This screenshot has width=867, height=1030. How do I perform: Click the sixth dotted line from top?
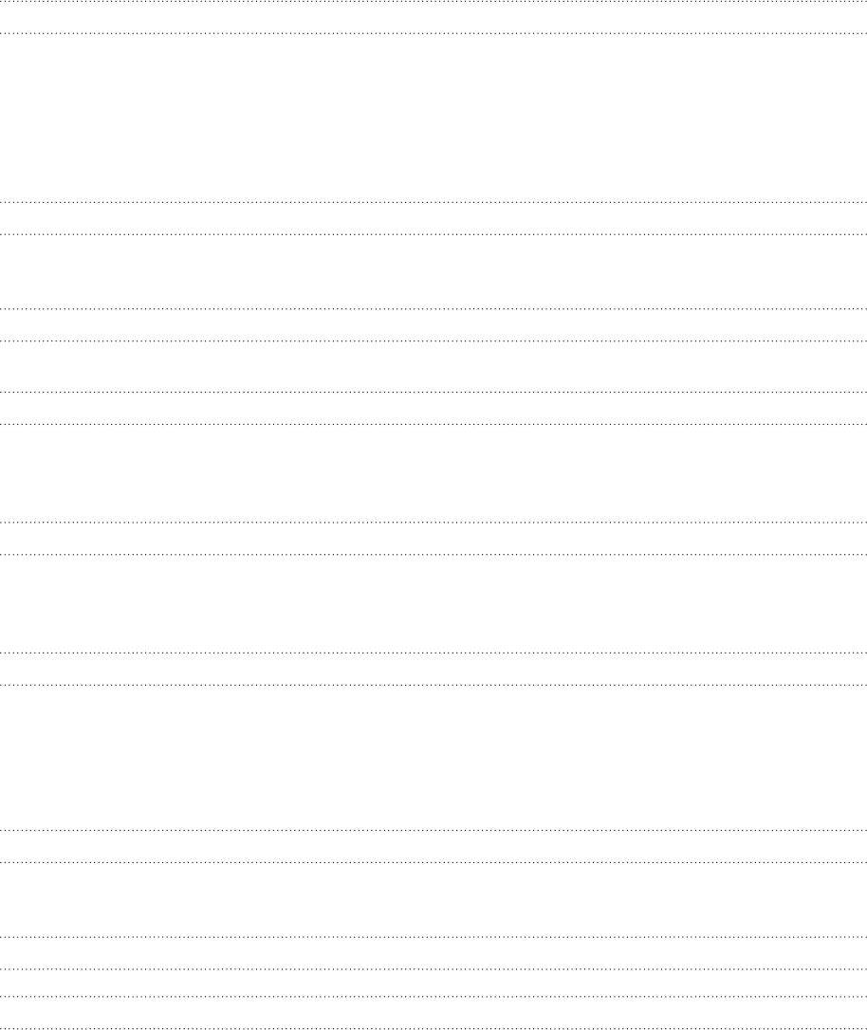pos(433,340)
